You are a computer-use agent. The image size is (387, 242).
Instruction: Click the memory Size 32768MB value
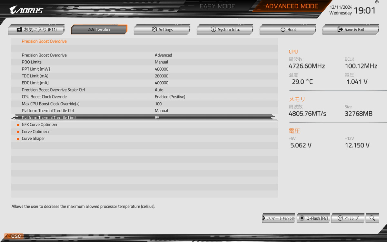[359, 114]
